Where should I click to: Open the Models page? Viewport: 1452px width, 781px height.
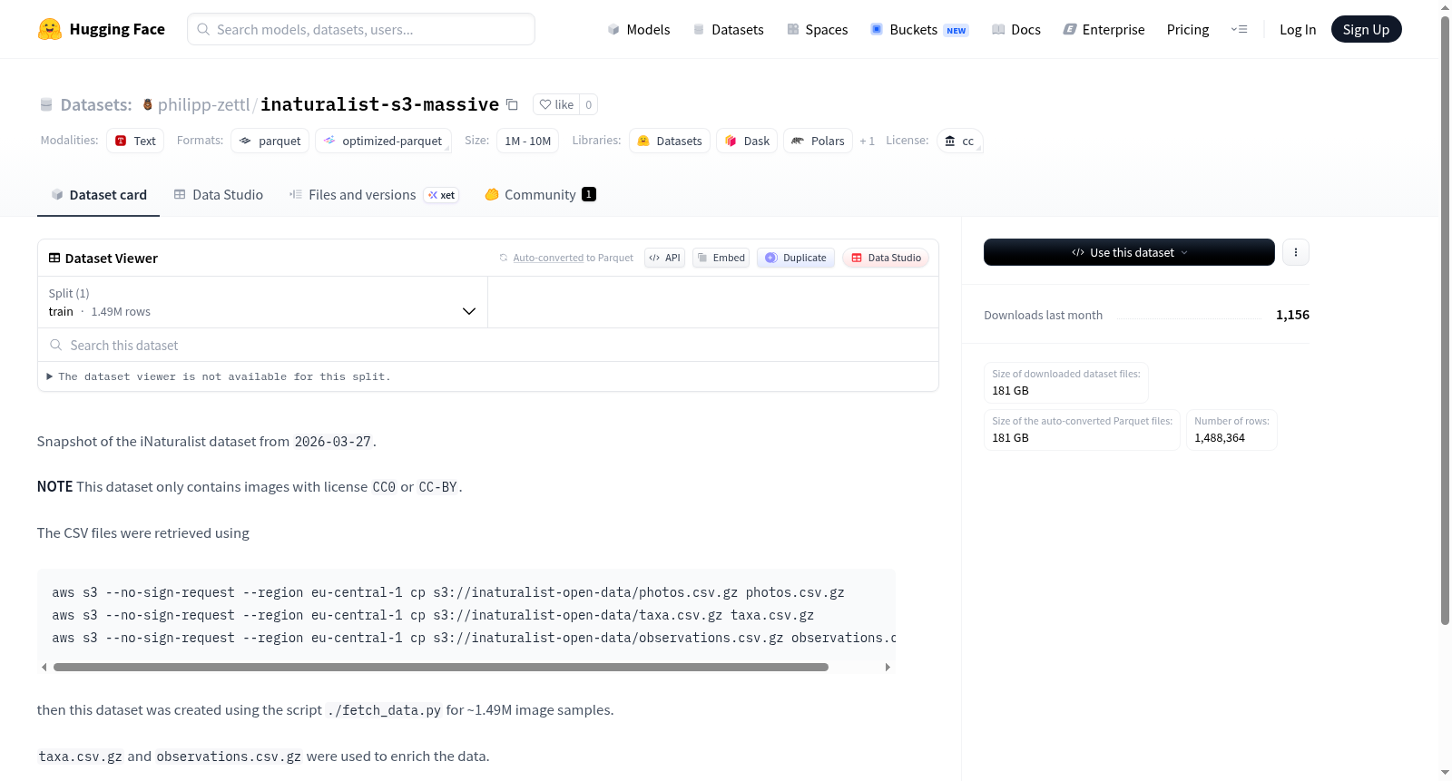(x=639, y=29)
